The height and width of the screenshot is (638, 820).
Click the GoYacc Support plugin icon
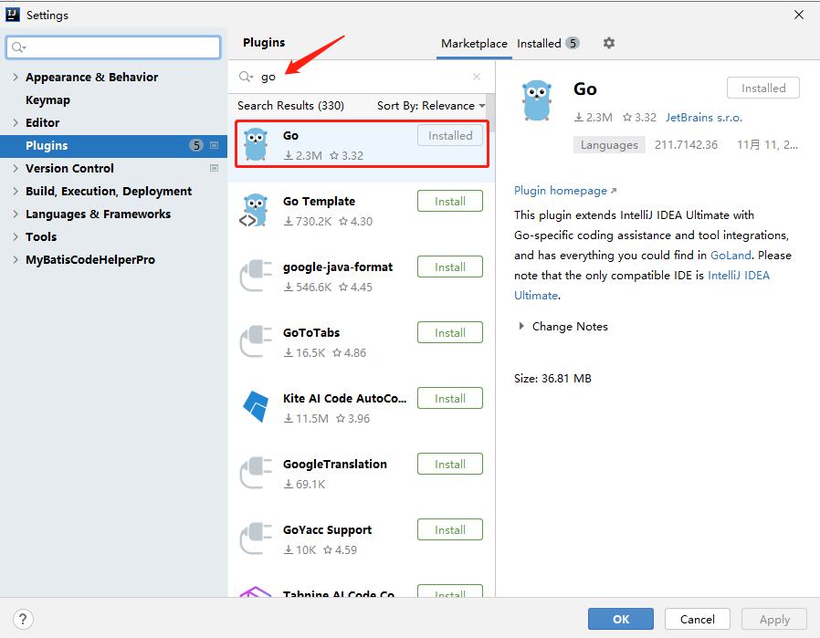pyautogui.click(x=256, y=539)
